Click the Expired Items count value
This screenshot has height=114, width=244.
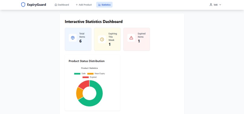pyautogui.click(x=139, y=41)
